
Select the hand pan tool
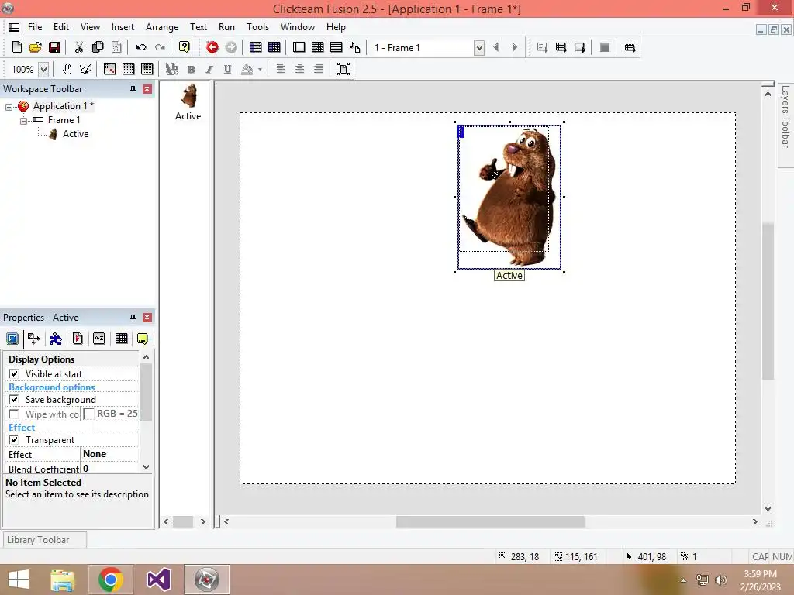(x=67, y=69)
